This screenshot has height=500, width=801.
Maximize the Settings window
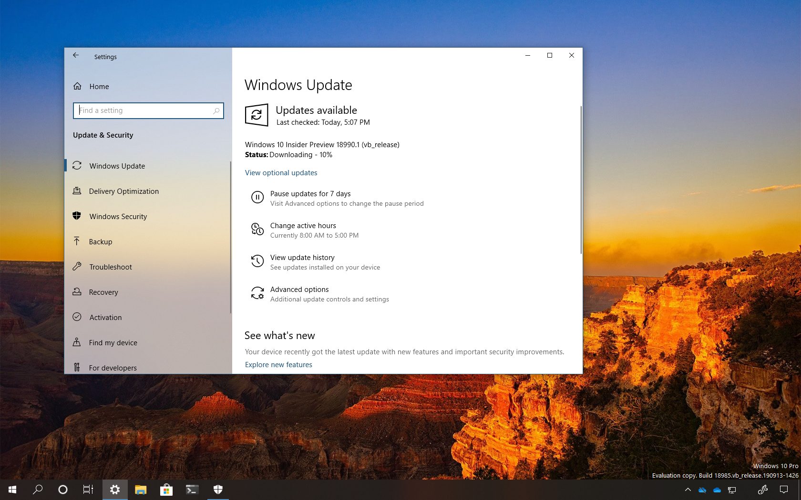click(x=550, y=55)
